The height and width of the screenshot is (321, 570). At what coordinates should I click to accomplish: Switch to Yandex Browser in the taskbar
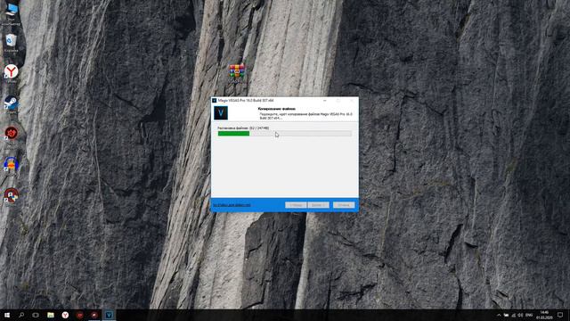pyautogui.click(x=65, y=315)
